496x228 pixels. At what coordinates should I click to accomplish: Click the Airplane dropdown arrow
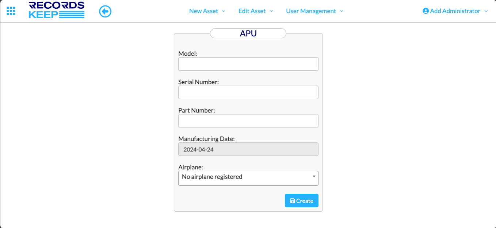[314, 177]
